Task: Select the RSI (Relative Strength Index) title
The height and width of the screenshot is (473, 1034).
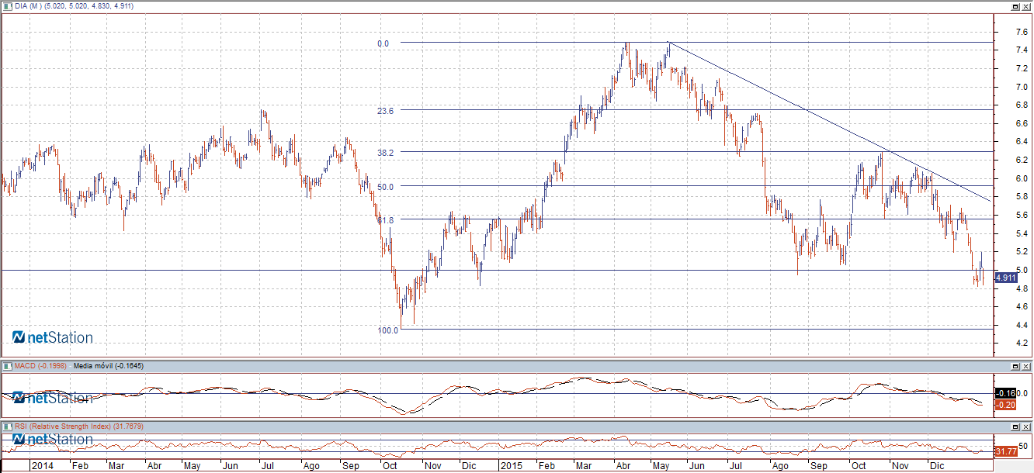Action: [68, 426]
